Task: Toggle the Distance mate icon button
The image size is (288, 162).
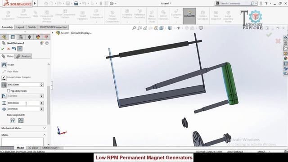Action: pyautogui.click(x=4, y=85)
